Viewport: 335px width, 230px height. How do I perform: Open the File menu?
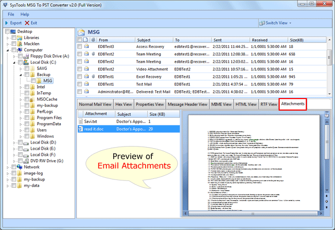click(x=11, y=14)
